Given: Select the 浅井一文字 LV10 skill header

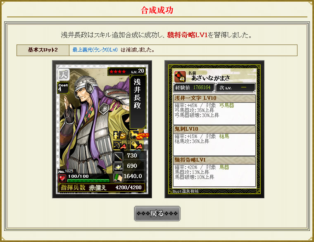Looking at the screenshot, I should pyautogui.click(x=214, y=98).
